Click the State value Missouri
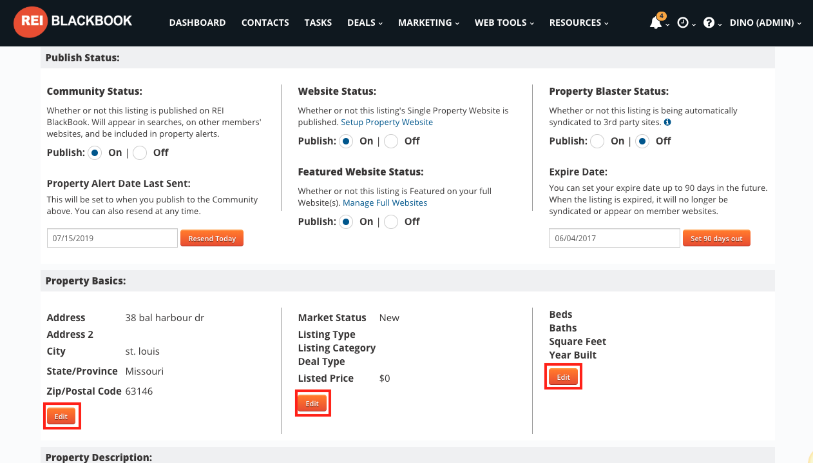Screen dimensions: 813x463 (144, 371)
